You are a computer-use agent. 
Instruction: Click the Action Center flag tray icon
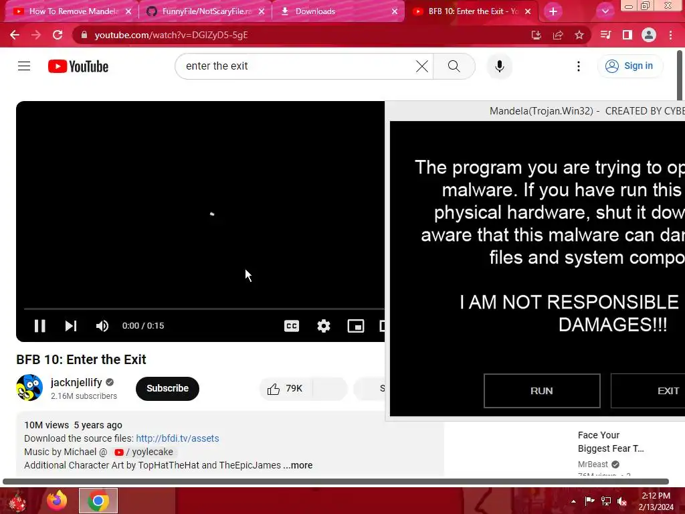click(x=589, y=501)
